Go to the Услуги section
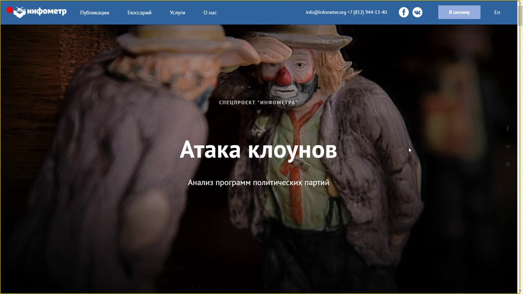Image resolution: width=523 pixels, height=294 pixels. click(177, 13)
